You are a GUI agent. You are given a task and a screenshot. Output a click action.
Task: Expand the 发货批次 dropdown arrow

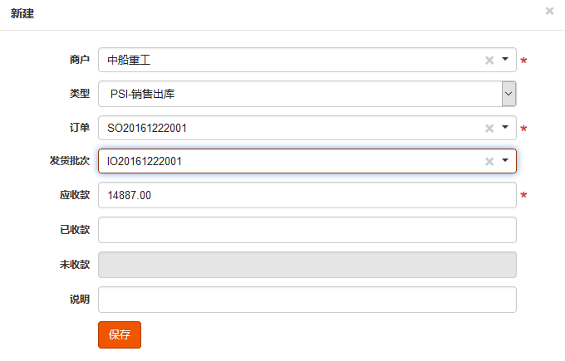505,161
